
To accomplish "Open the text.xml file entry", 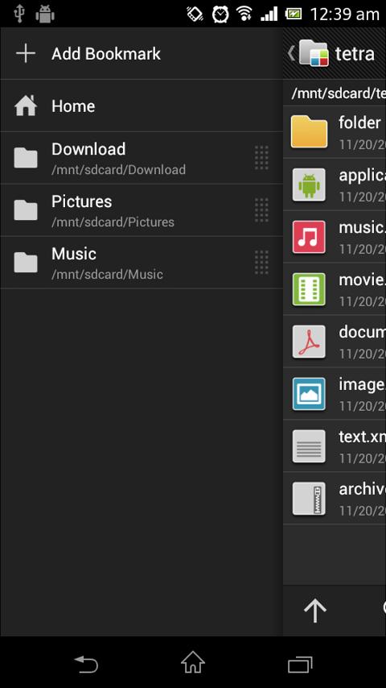I will tap(335, 446).
